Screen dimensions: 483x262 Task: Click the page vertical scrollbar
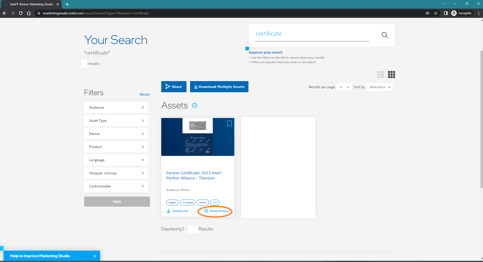pyautogui.click(x=481, y=120)
